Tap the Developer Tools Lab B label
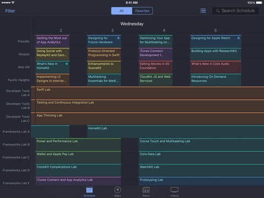Screen dimensions: 264x198 click(x=18, y=106)
